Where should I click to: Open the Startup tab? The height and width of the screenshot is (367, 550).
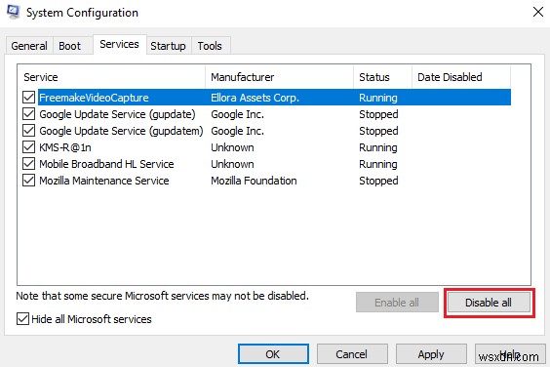click(168, 46)
